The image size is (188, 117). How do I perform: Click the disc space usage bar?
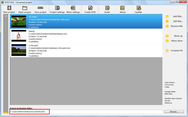(6, 64)
